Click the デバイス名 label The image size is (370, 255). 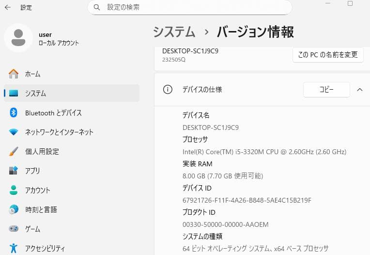(x=196, y=115)
